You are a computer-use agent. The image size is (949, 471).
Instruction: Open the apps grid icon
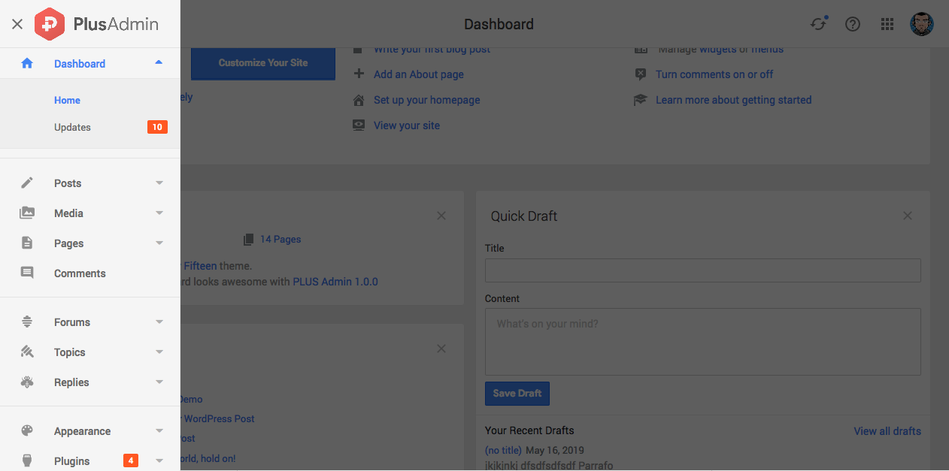pos(887,24)
